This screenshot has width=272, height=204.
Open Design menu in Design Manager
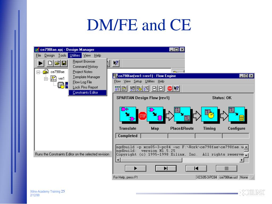pos(49,55)
